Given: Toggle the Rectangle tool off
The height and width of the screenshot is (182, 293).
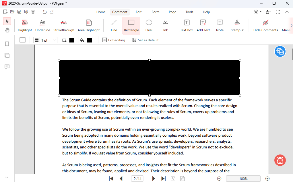Looking at the screenshot, I should (x=131, y=26).
